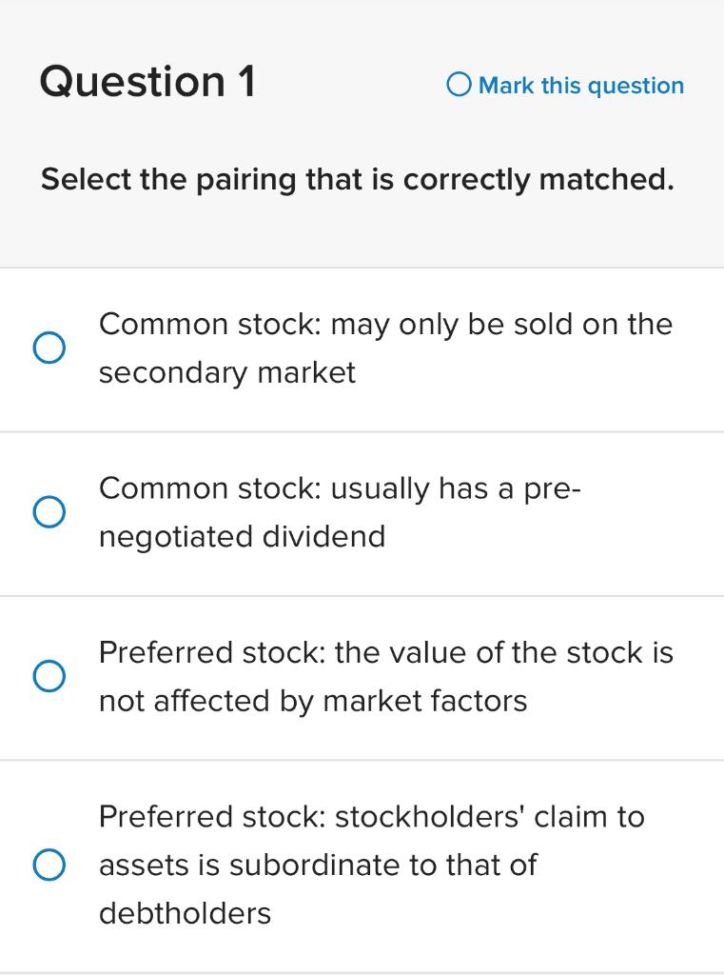The image size is (724, 975).
Task: Toggle the Mark this question circle
Action: click(x=459, y=86)
